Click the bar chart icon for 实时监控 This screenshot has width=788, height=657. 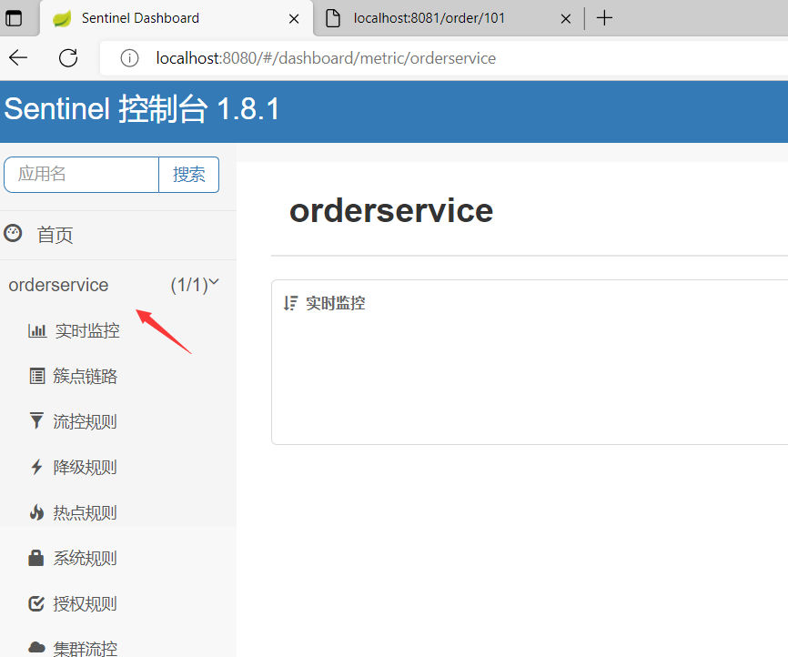click(37, 330)
